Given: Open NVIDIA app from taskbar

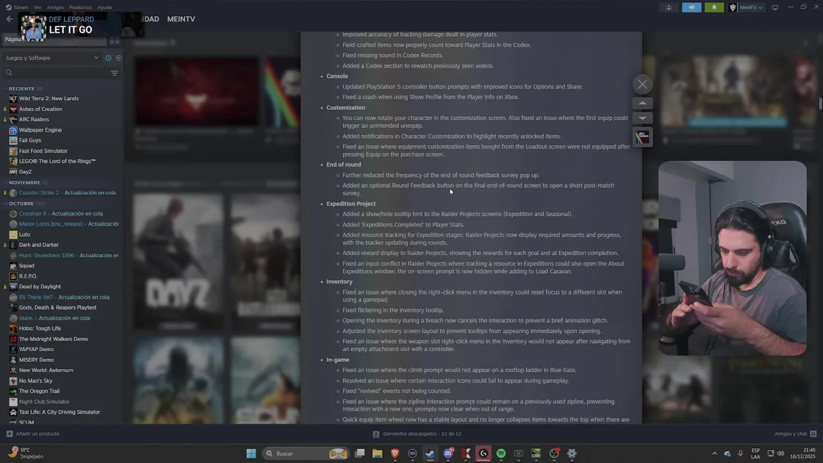Looking at the screenshot, I should click(536, 453).
